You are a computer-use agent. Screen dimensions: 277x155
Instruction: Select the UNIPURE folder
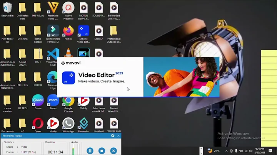[22, 33]
